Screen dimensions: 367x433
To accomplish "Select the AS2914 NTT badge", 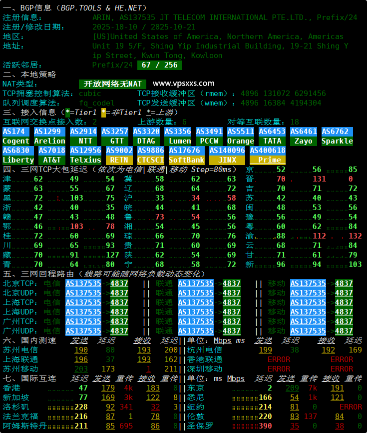I will point(83,136).
